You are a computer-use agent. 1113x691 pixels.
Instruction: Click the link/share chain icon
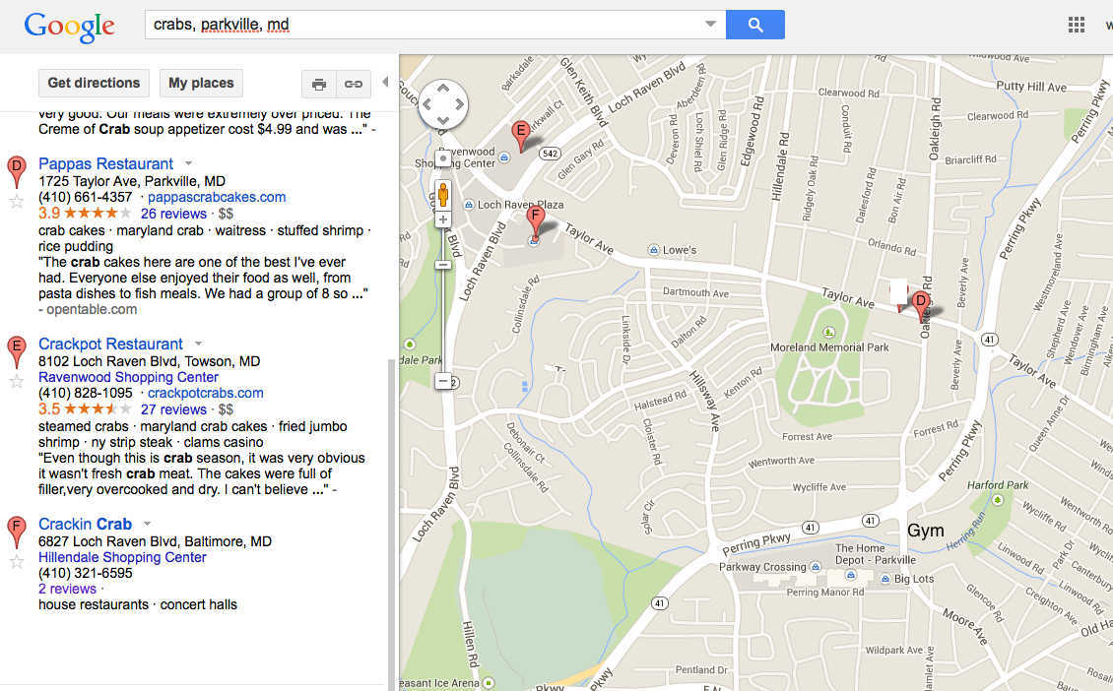(353, 84)
